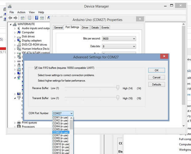Click the Defaults button

click(156, 85)
